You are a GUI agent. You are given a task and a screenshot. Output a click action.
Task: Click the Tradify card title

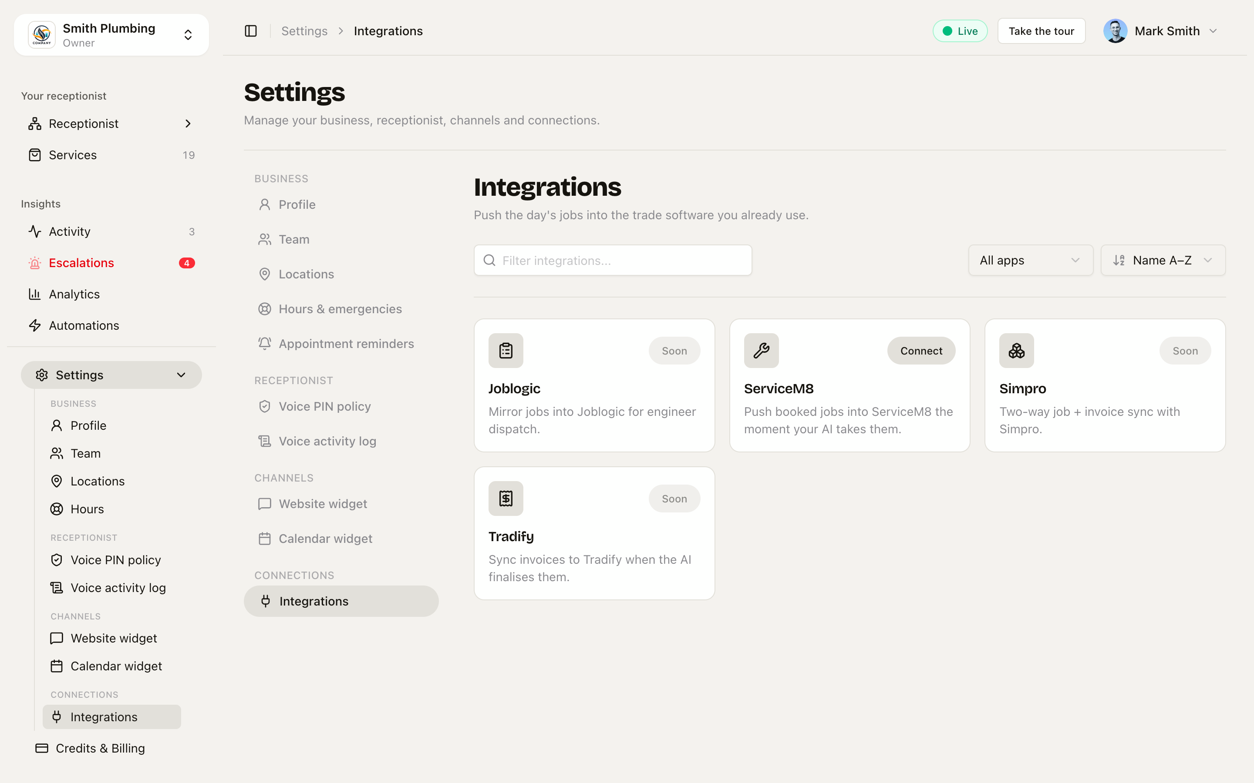[511, 536]
